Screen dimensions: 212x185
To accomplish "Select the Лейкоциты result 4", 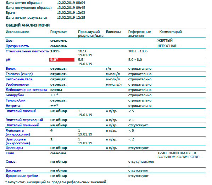I will point(51,131).
